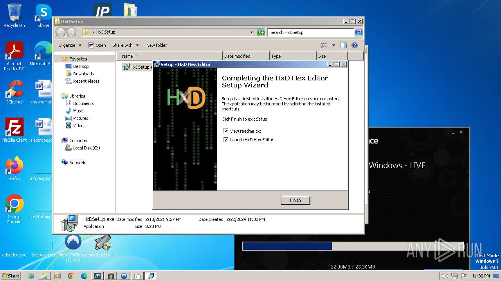Expand the address bar history dropdown
501x281 pixels.
251,32
